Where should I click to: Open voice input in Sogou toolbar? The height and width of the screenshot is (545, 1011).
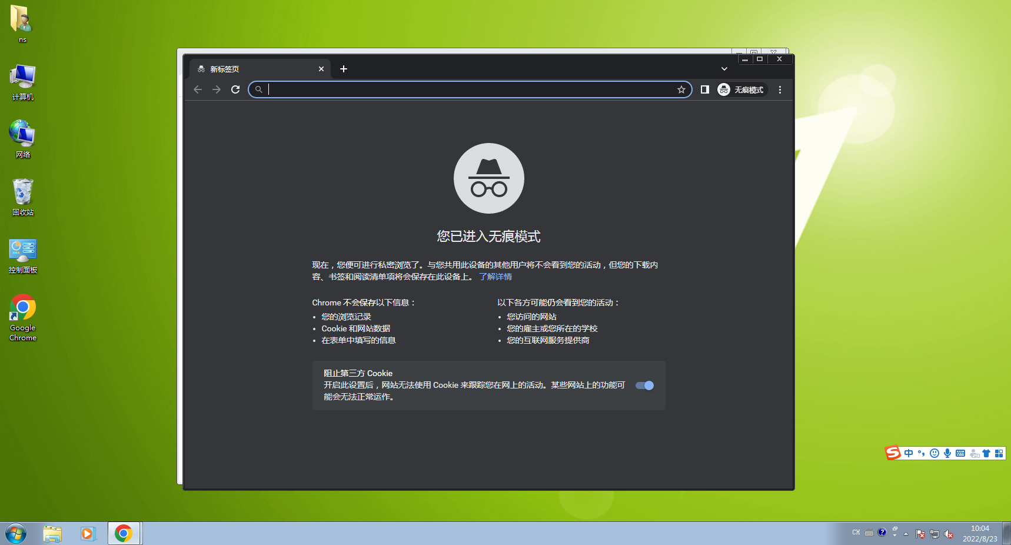(x=947, y=453)
